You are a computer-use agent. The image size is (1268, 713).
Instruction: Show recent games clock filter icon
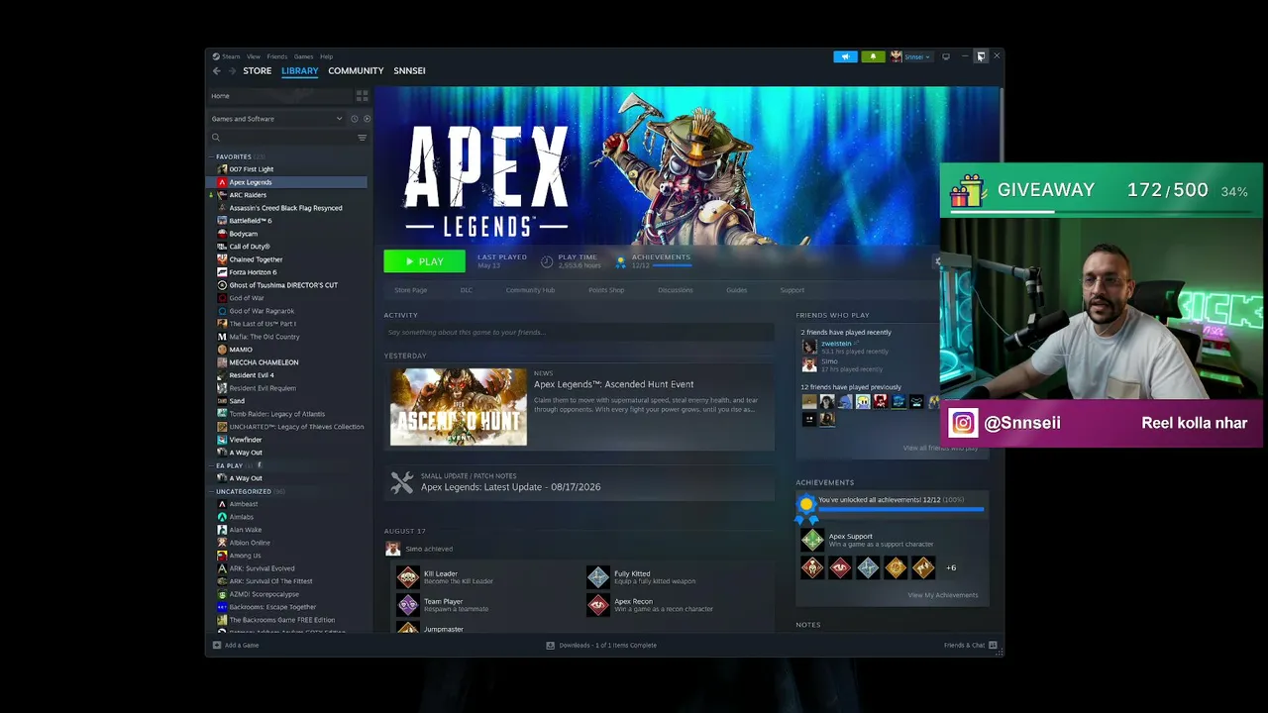click(354, 119)
